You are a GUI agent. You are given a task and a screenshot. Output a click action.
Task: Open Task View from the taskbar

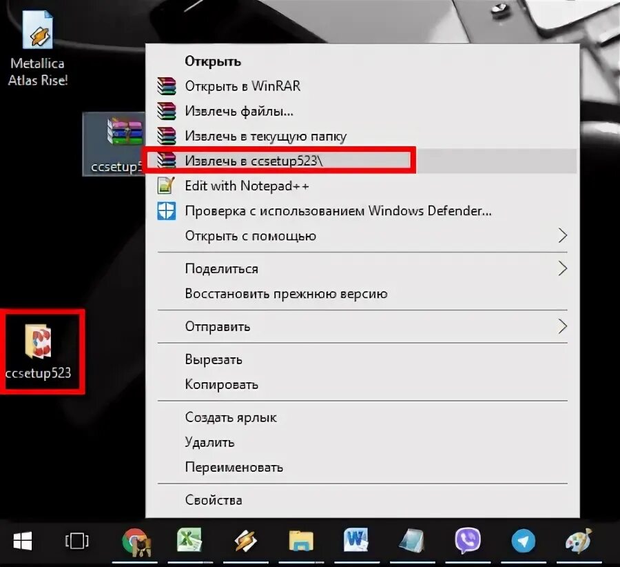coord(76,541)
